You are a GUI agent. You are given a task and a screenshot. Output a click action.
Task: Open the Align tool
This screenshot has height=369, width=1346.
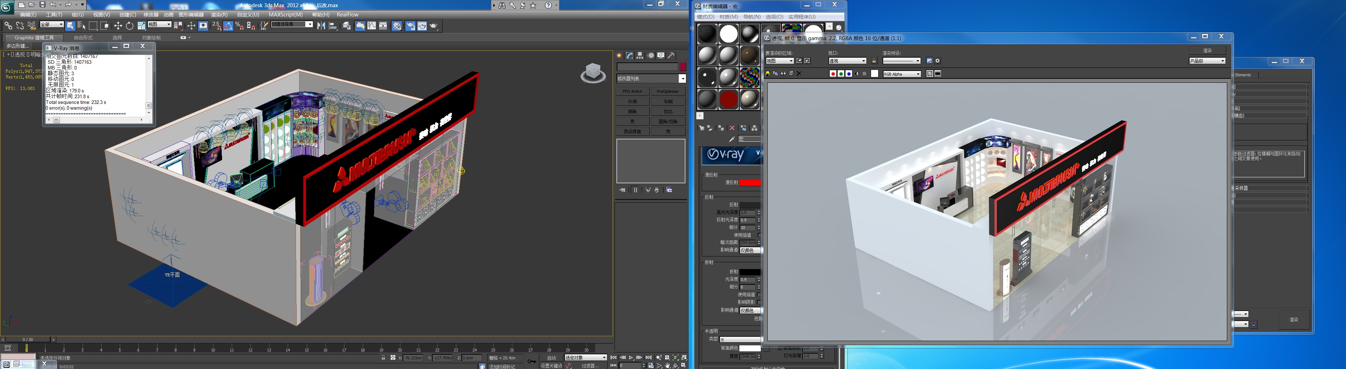[333, 25]
